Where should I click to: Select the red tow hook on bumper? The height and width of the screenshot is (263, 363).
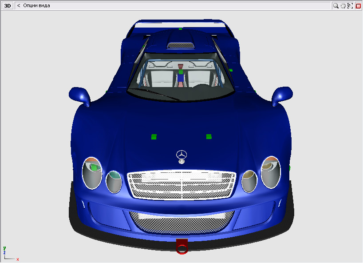click(x=182, y=247)
